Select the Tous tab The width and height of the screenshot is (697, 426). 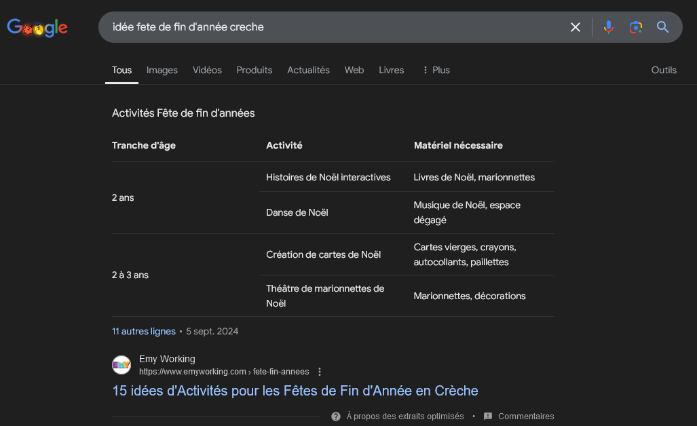tap(121, 70)
